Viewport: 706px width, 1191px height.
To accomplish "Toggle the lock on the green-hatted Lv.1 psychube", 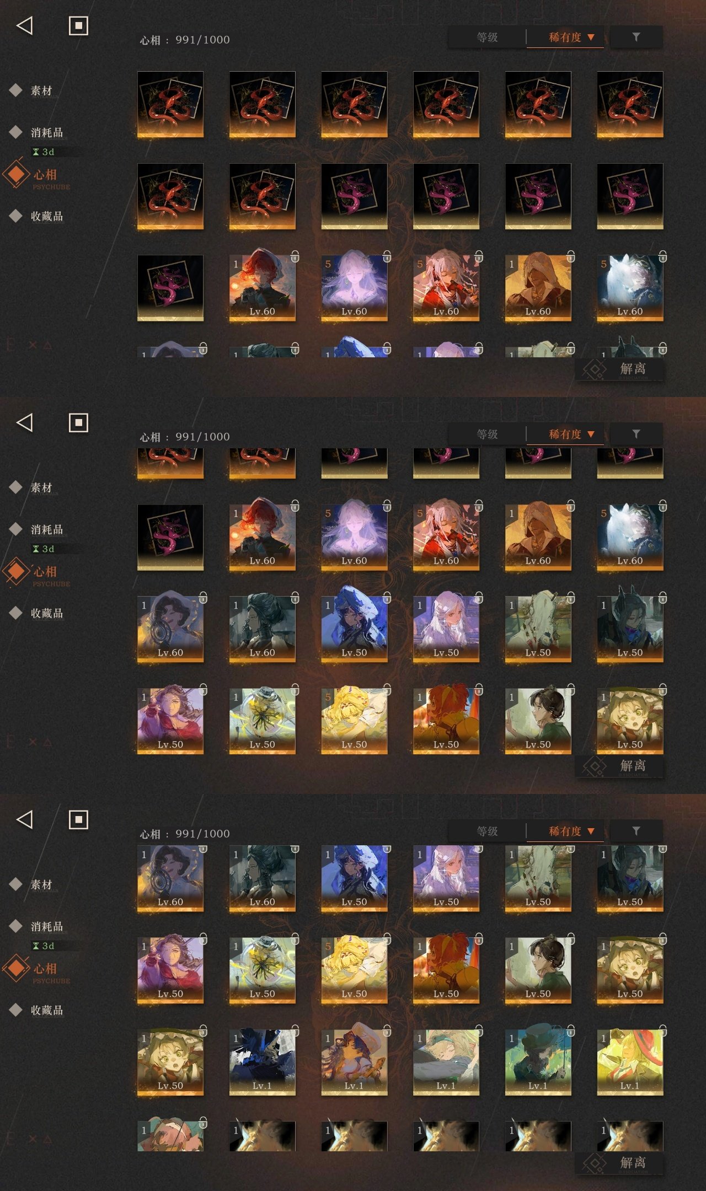I will coord(571,1030).
